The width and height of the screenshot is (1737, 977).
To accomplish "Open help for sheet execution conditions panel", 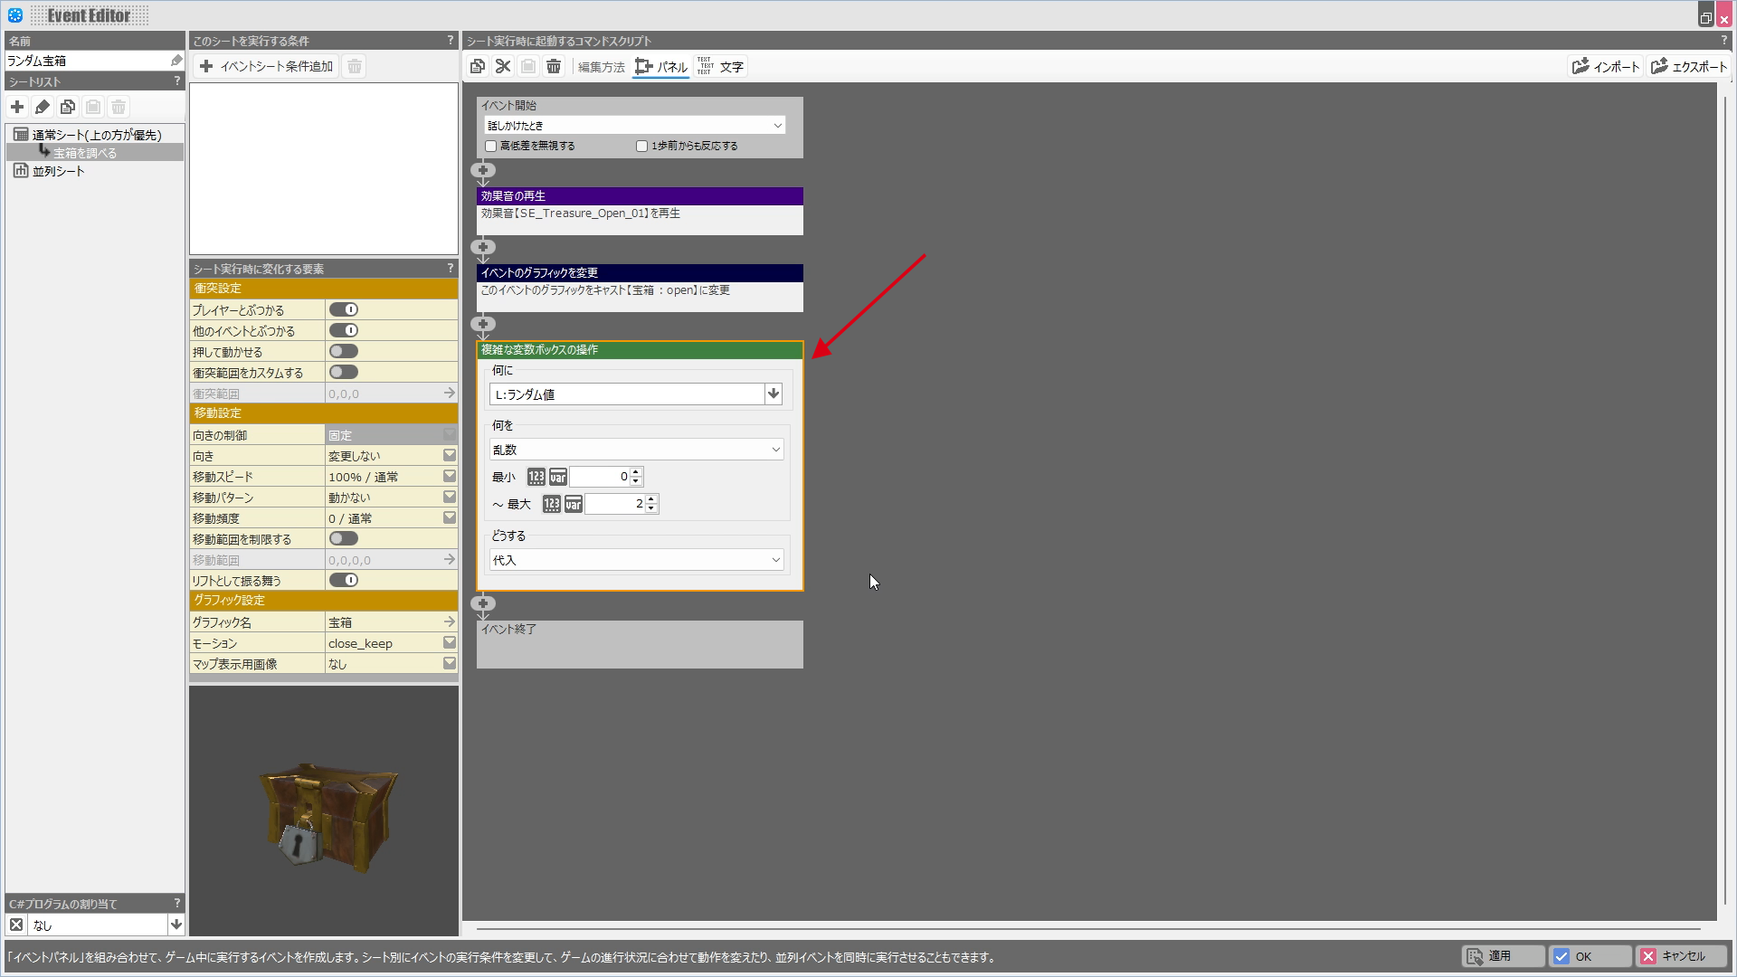I will pos(451,40).
